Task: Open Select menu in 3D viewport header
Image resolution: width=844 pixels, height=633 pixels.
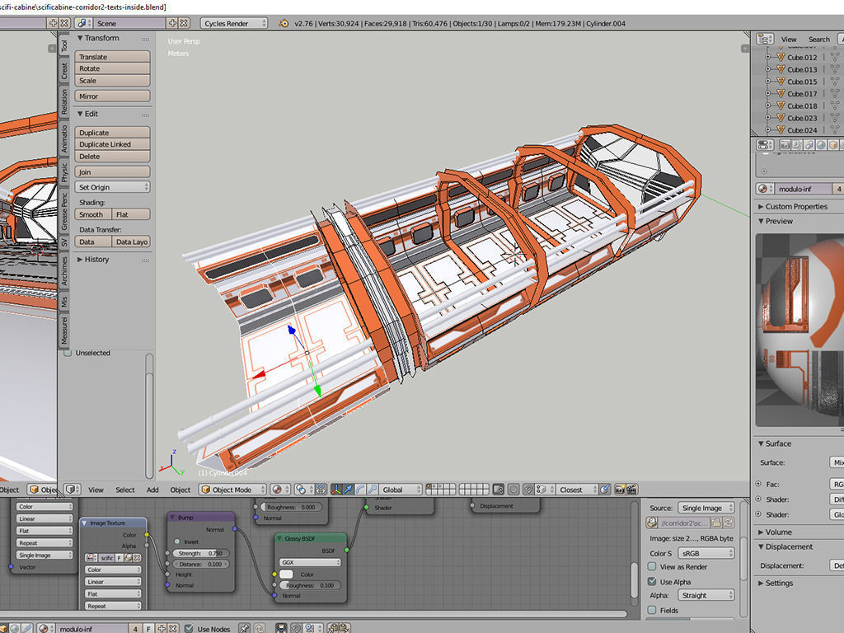Action: (125, 490)
